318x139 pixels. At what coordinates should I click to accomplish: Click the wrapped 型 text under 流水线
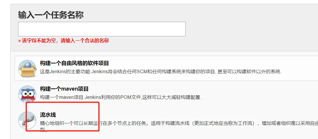42,129
